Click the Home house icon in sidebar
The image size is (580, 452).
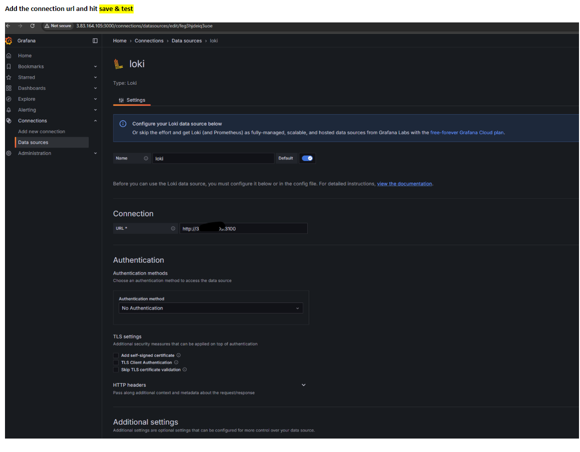(x=9, y=56)
